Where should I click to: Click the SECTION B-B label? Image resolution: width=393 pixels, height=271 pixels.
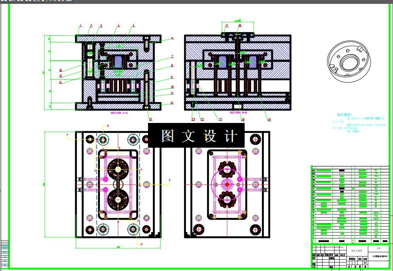click(238, 113)
